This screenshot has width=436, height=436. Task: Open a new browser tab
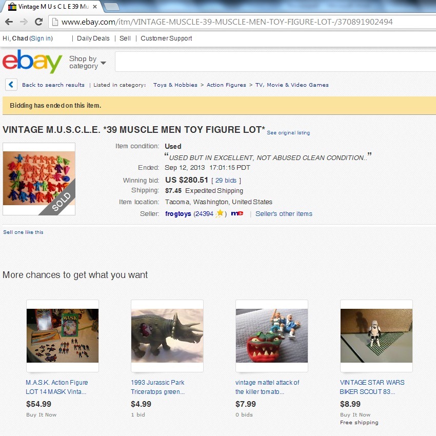point(111,7)
